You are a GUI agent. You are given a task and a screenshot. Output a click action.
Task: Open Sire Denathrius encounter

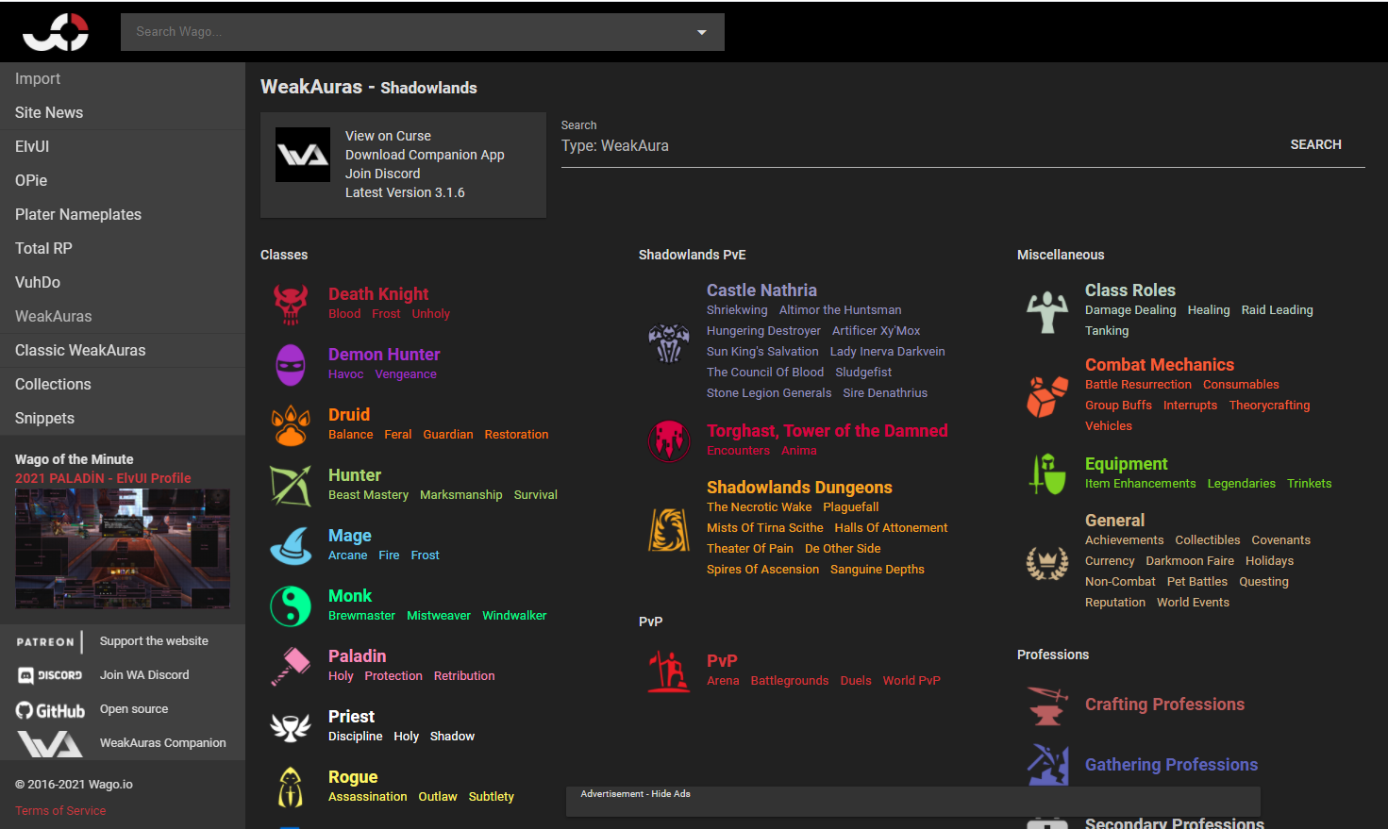click(885, 393)
